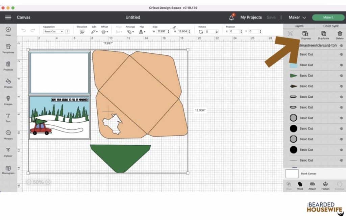Open the notifications bell
The height and width of the screenshot is (220, 346).
(231, 18)
